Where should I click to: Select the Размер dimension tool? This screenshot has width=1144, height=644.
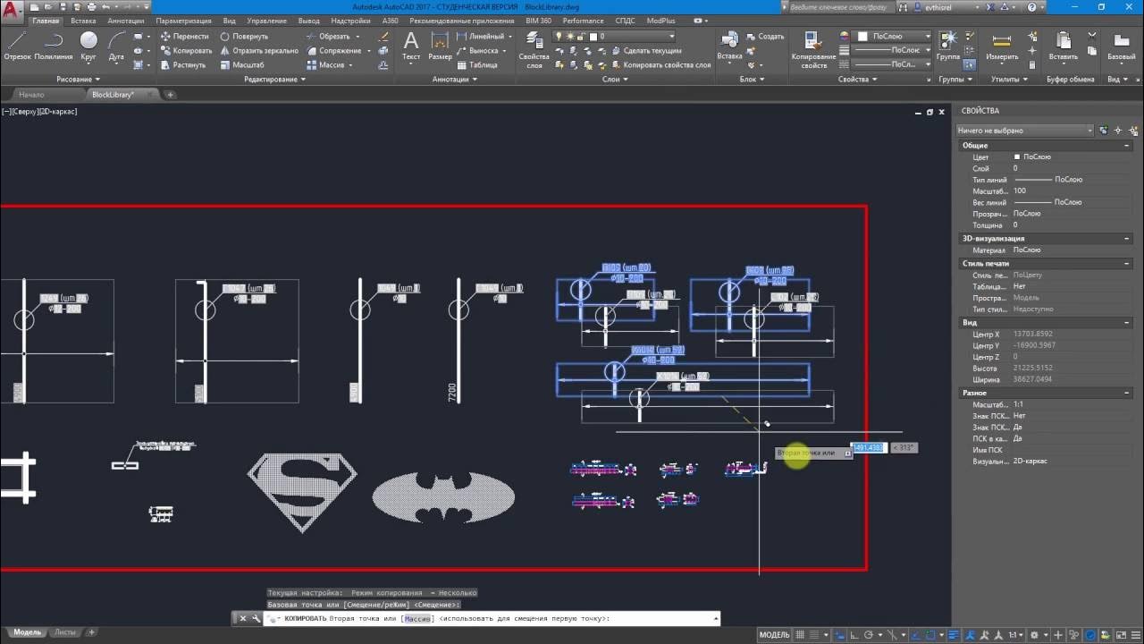click(x=440, y=47)
